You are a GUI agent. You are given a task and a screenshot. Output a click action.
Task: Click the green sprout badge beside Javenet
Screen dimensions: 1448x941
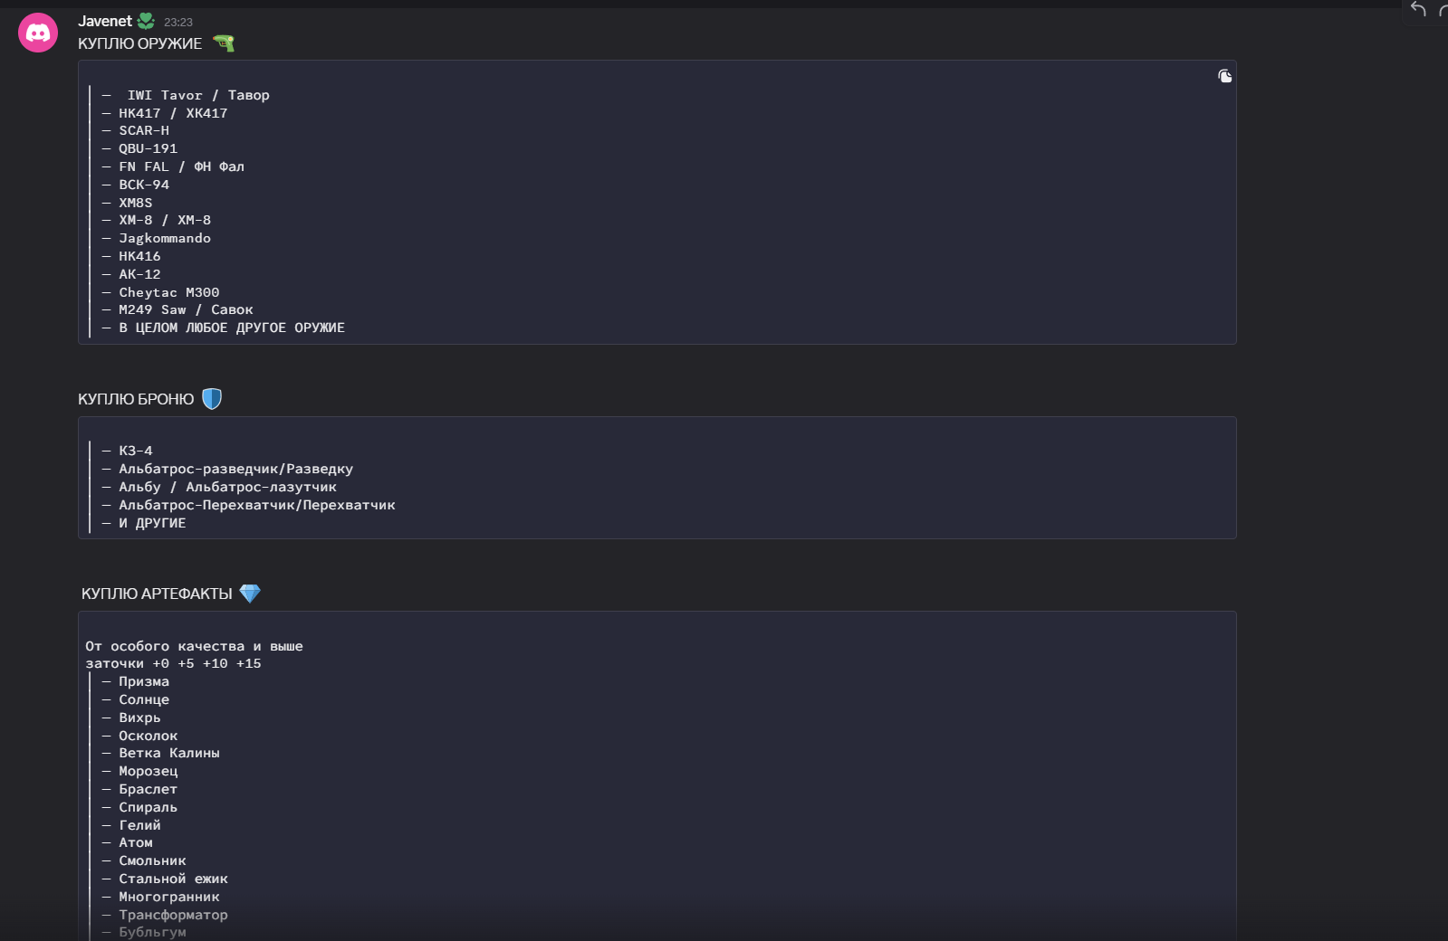point(146,21)
